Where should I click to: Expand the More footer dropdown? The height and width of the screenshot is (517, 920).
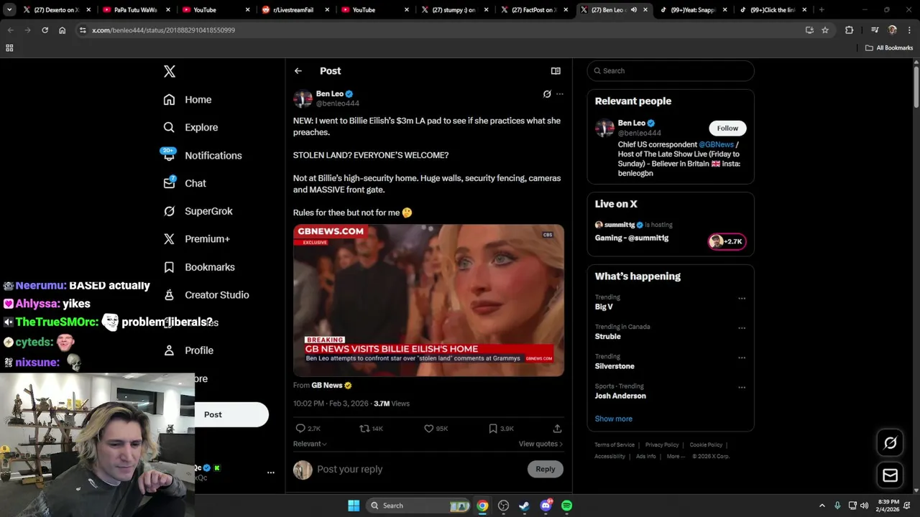676,457
